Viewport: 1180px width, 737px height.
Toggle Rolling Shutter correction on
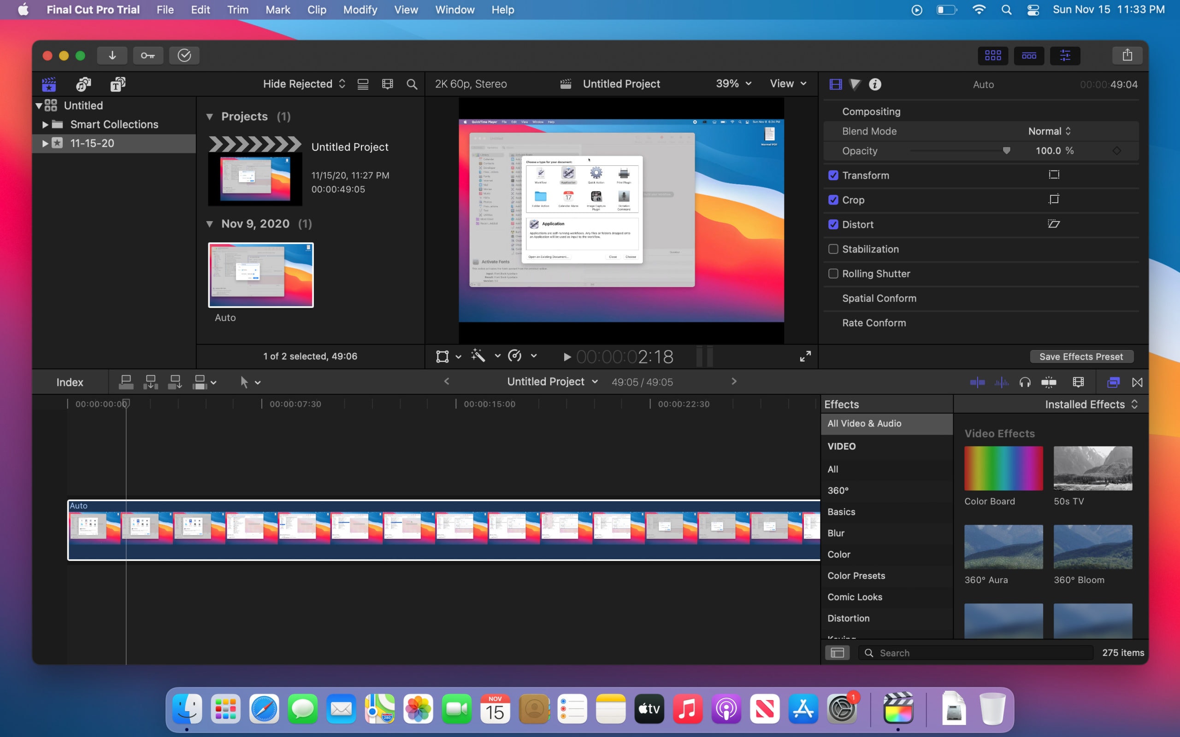click(833, 274)
